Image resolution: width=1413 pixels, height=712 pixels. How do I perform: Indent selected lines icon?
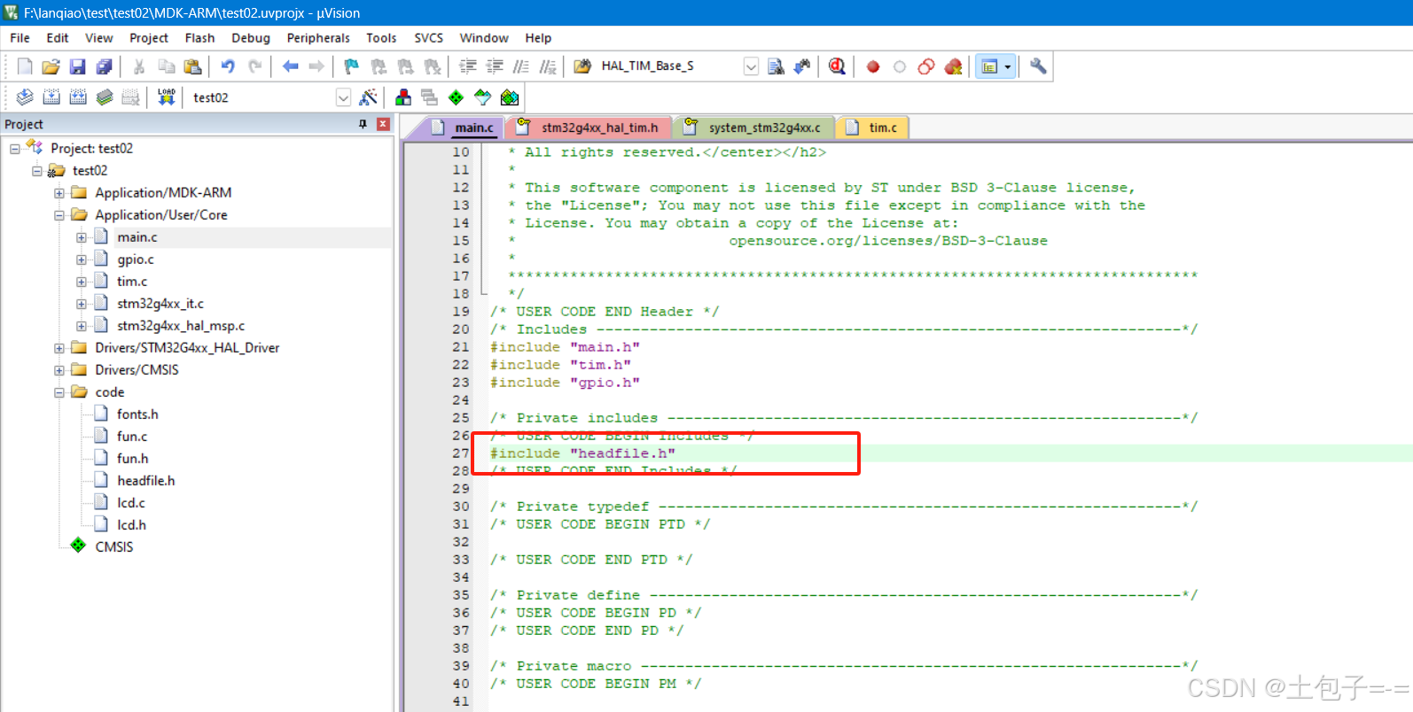[468, 66]
